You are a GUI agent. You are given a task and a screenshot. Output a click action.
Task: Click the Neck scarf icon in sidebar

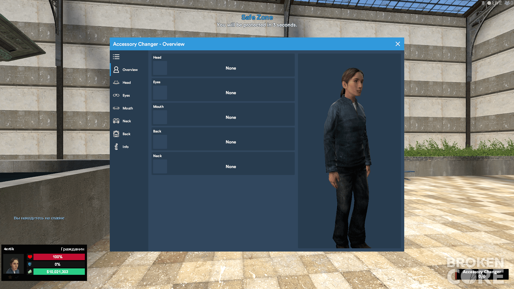(x=116, y=121)
